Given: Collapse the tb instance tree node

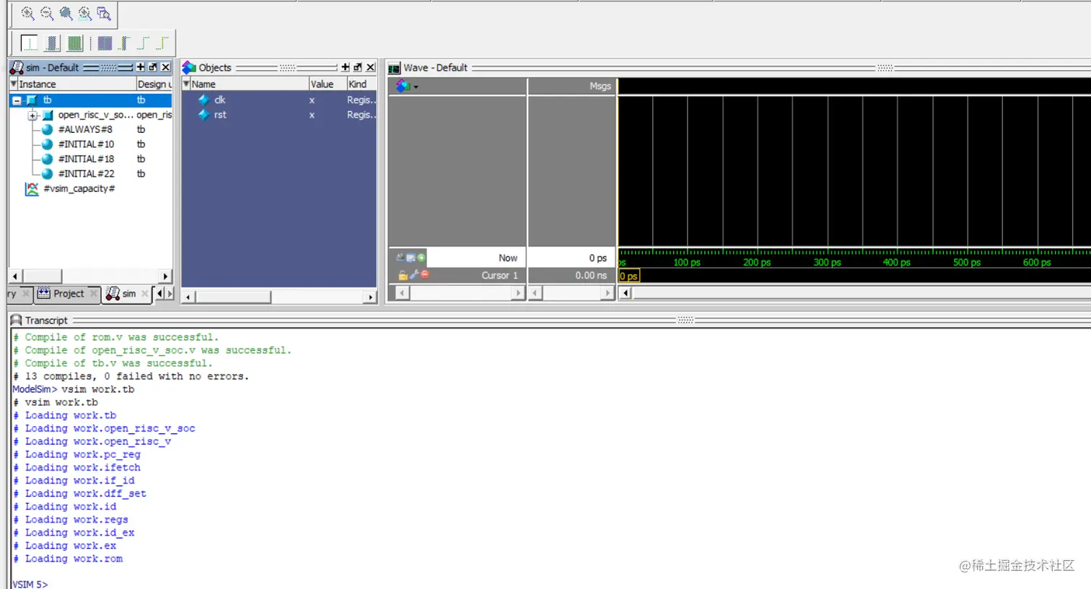Looking at the screenshot, I should pyautogui.click(x=17, y=100).
